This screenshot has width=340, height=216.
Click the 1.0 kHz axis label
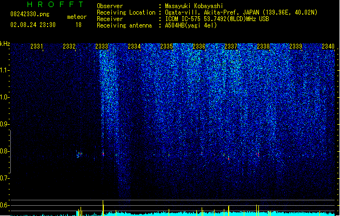(x=4, y=97)
